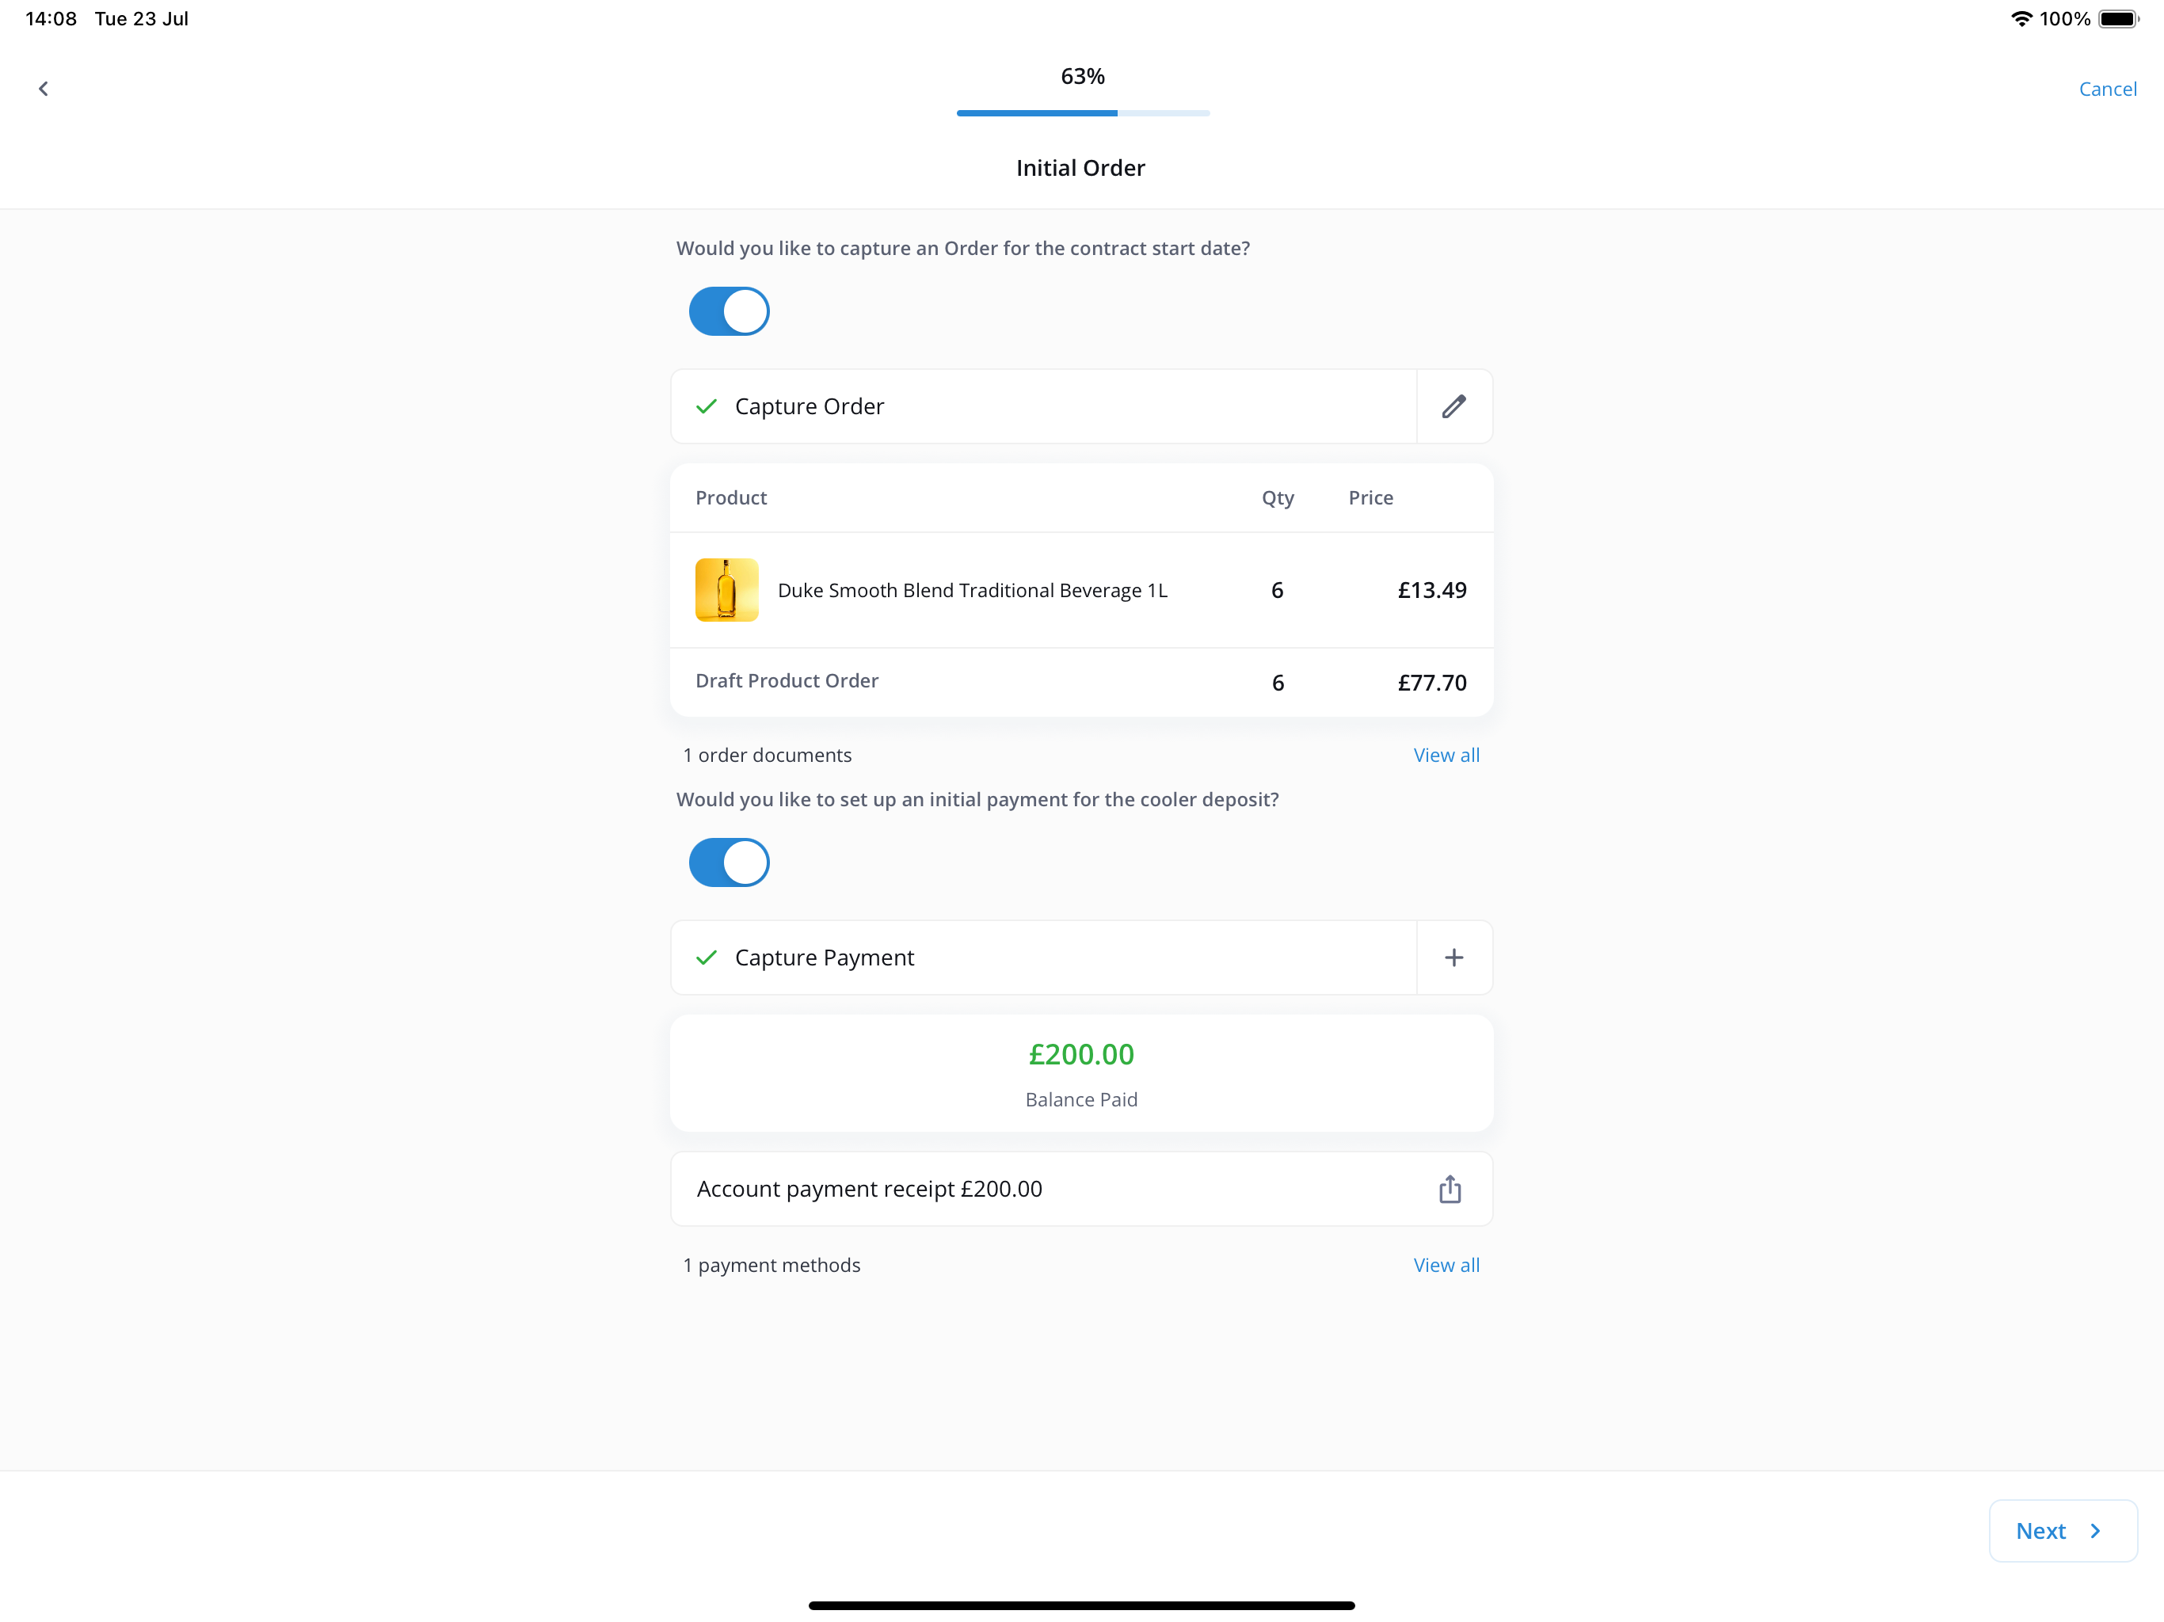View all payment methods
2164x1622 pixels.
pos(1446,1265)
